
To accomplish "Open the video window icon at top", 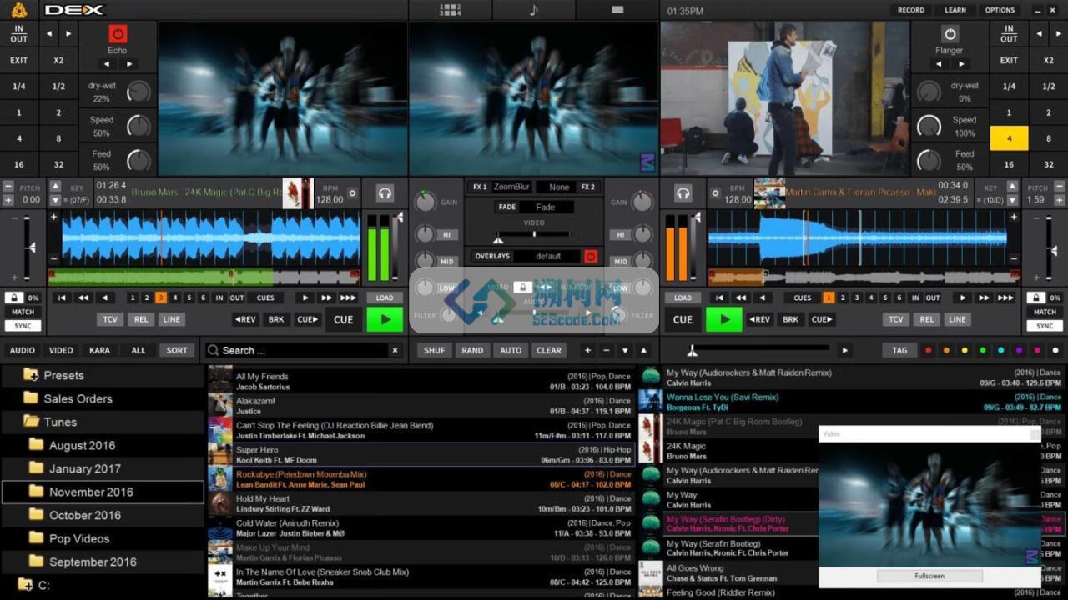I will click(617, 10).
